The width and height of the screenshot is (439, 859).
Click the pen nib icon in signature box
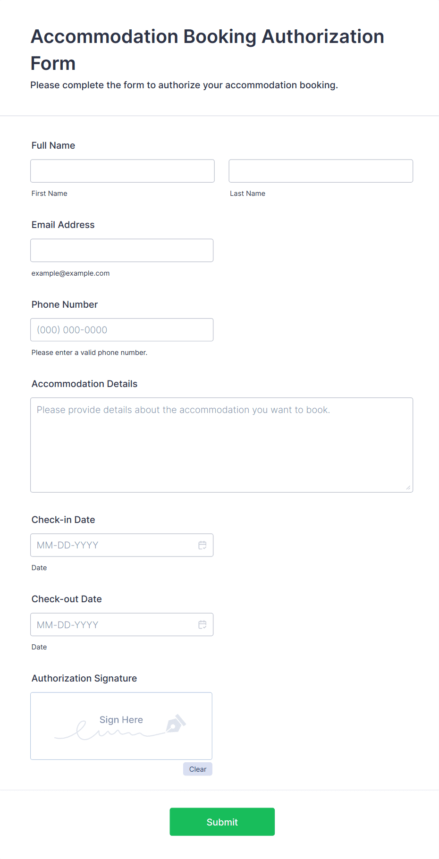click(176, 723)
